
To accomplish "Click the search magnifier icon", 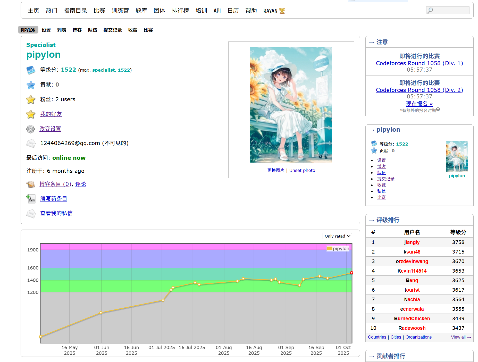I will (x=430, y=11).
